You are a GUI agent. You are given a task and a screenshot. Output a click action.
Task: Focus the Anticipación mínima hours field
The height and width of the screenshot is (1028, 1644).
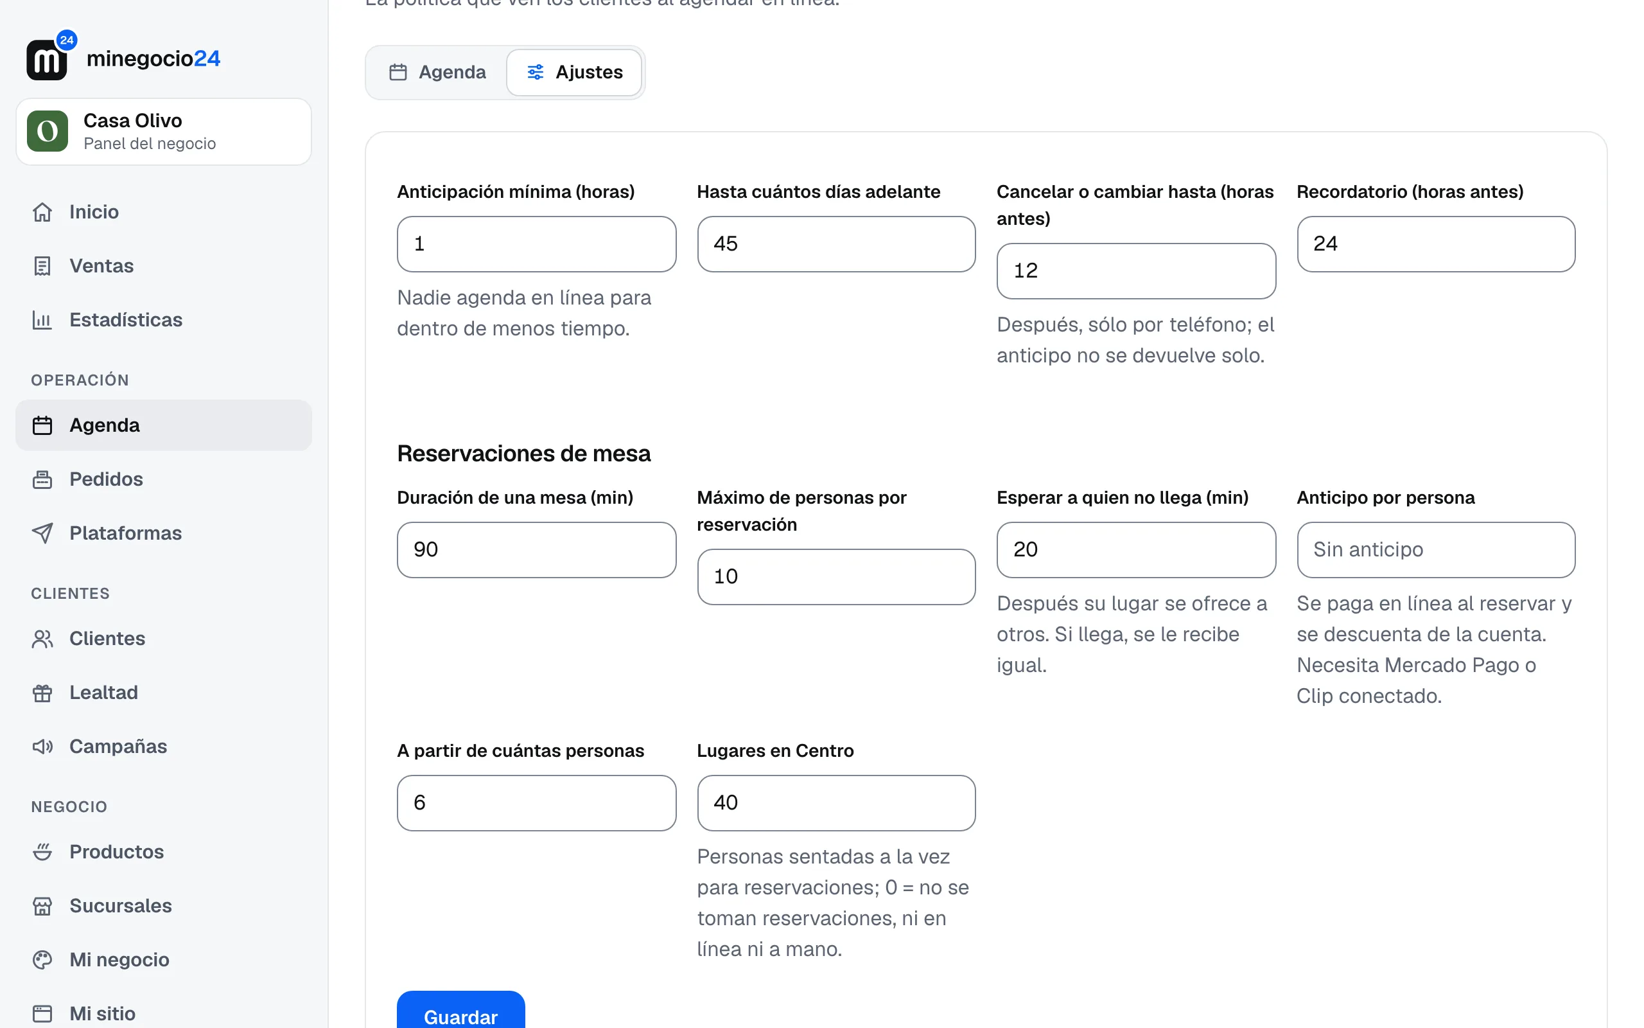(537, 244)
